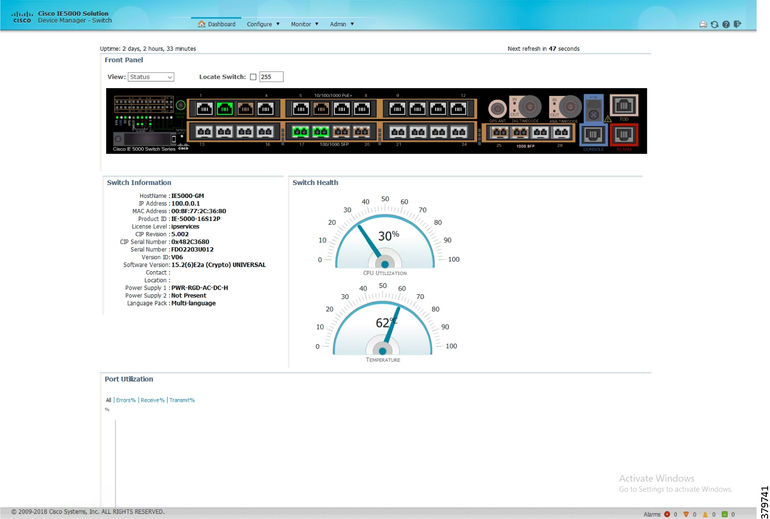This screenshot has width=770, height=519.
Task: Select the amber PoE port 3
Action: click(x=245, y=109)
